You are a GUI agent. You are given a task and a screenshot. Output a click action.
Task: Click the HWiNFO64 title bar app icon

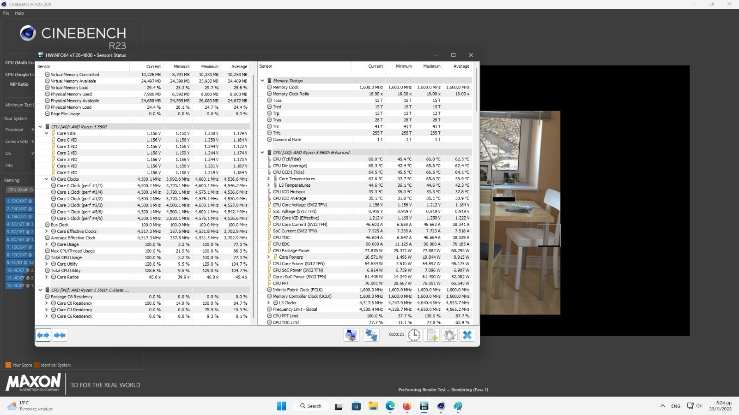point(41,55)
